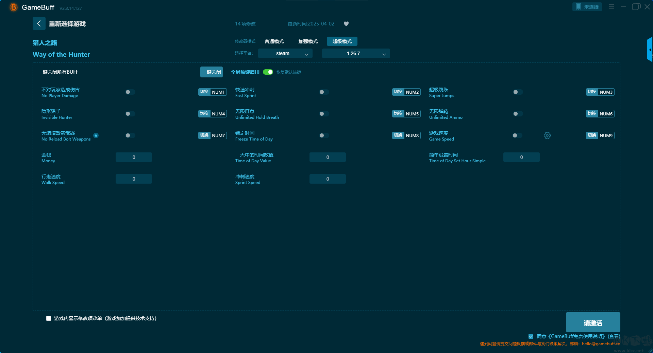Open the hamburger menu in title bar
This screenshot has height=353, width=653.
(611, 7)
